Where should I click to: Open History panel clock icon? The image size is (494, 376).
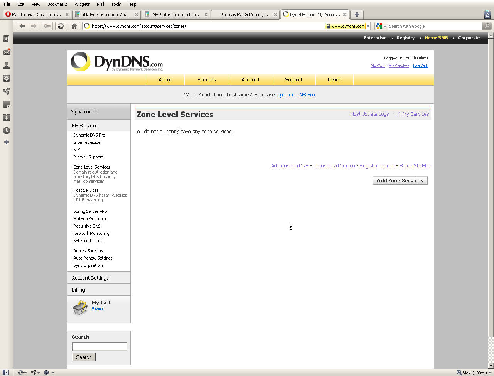[6, 131]
